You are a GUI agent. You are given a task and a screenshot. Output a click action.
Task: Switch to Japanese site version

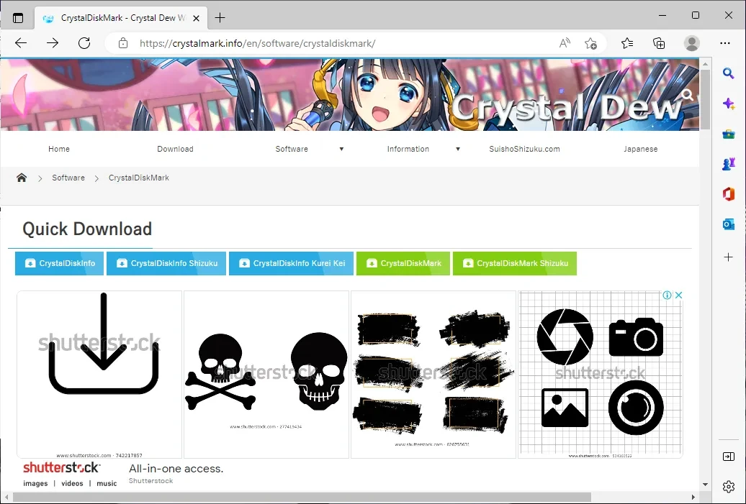641,149
